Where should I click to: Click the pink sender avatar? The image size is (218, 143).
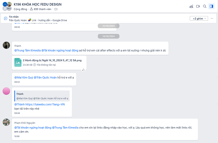click(x=6, y=91)
